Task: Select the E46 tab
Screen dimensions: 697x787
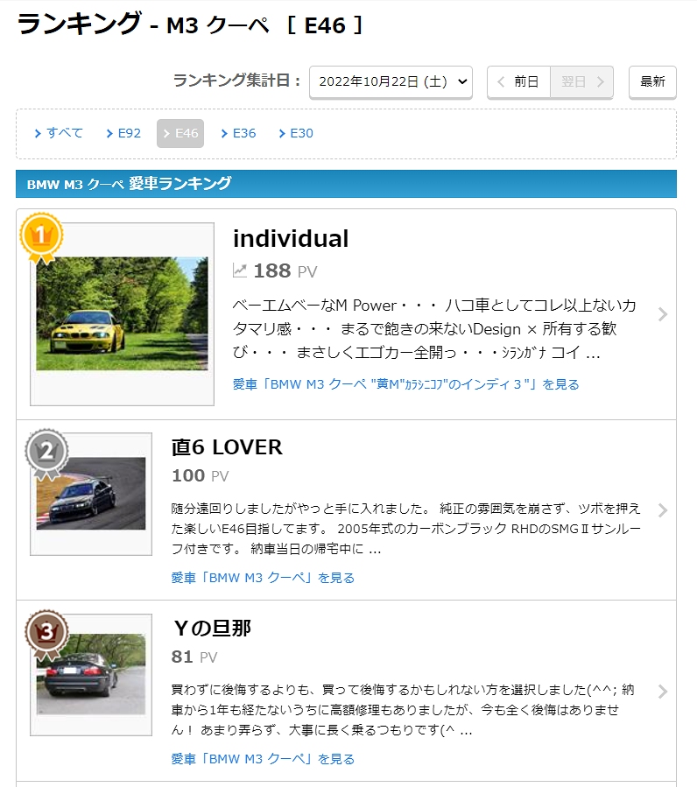Action: tap(180, 133)
